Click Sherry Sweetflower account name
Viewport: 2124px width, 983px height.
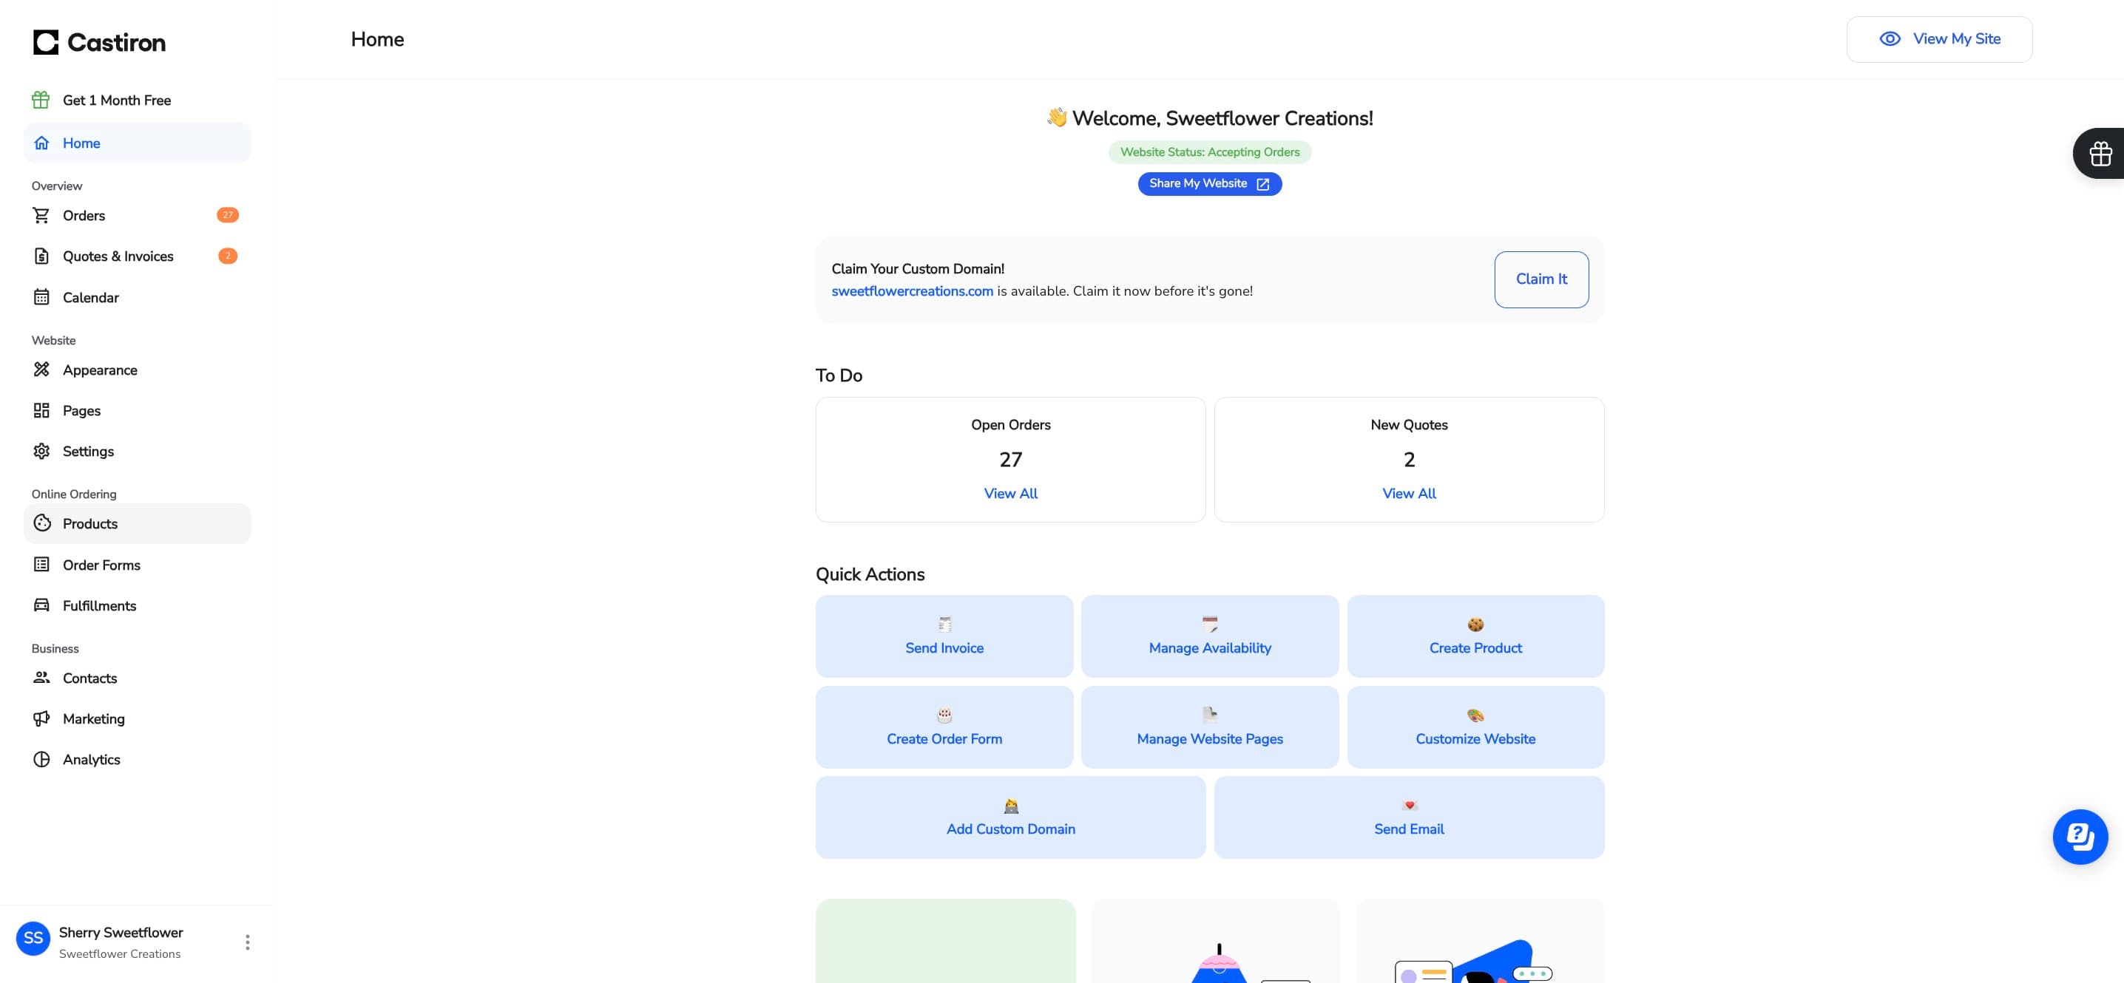click(121, 932)
